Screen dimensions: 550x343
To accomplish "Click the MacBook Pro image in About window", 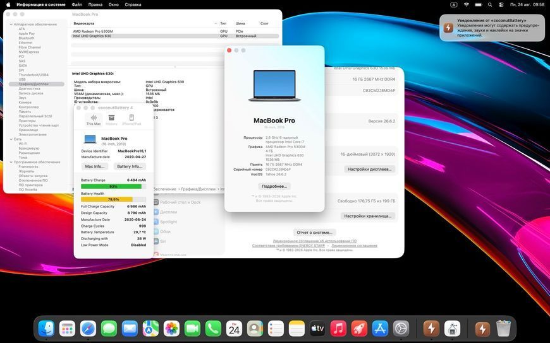I will (274, 86).
